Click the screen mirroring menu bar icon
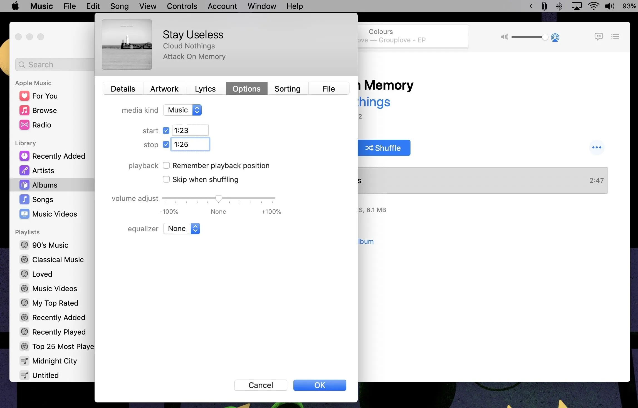Image resolution: width=638 pixels, height=408 pixels. click(576, 6)
